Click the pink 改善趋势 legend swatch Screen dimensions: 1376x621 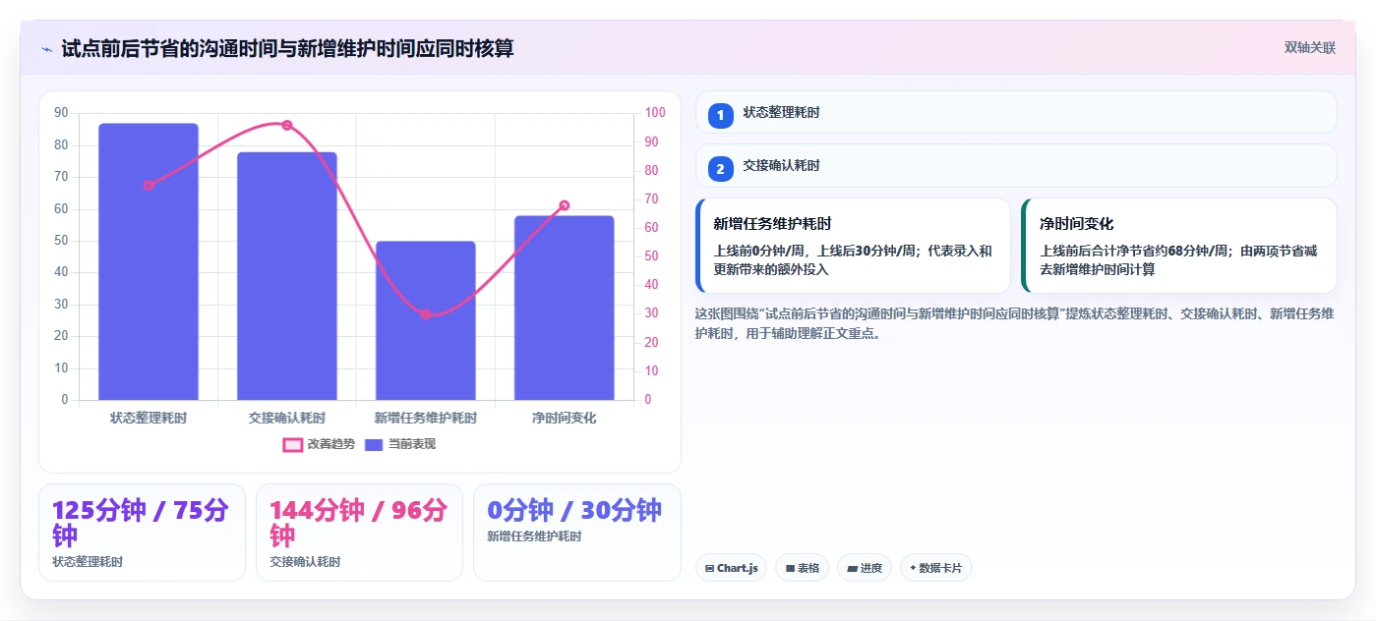click(x=292, y=444)
